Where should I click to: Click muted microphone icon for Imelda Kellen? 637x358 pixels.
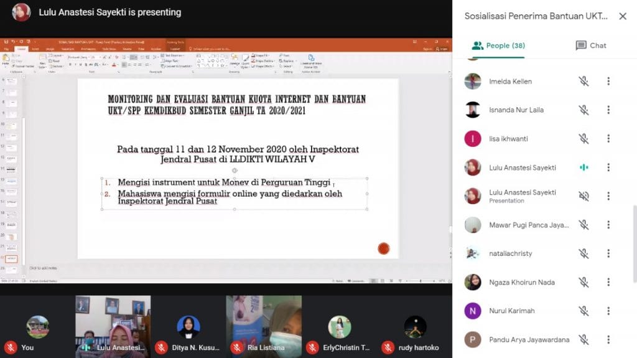(x=584, y=82)
